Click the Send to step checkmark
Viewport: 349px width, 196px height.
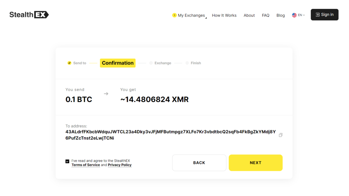[x=70, y=63]
